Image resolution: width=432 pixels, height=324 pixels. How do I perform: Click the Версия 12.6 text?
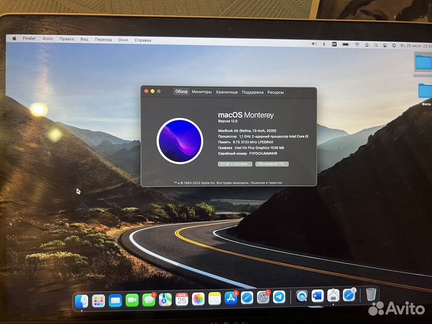227,121
